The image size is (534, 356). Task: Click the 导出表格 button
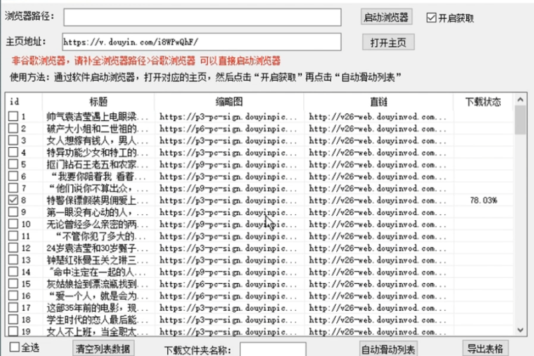click(x=485, y=349)
